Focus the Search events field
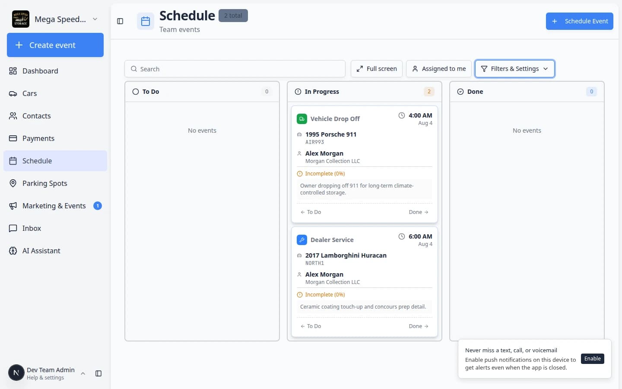 [235, 69]
